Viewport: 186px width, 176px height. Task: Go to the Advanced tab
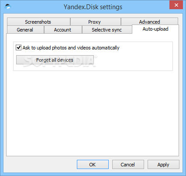point(149,21)
